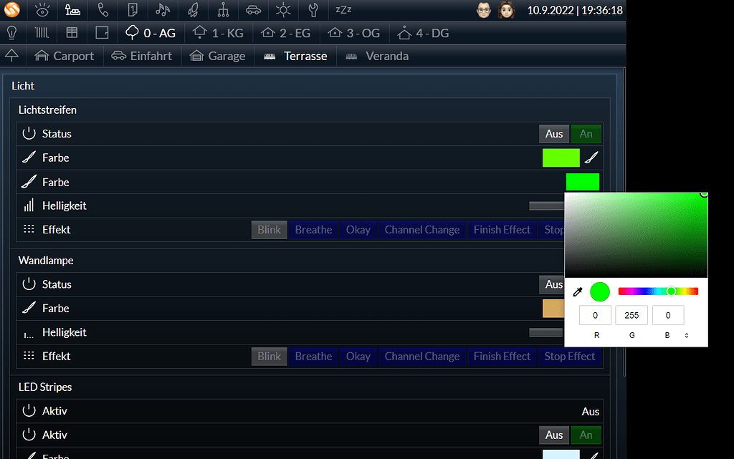Click the R value input field
The width and height of the screenshot is (734, 459).
pyautogui.click(x=595, y=316)
